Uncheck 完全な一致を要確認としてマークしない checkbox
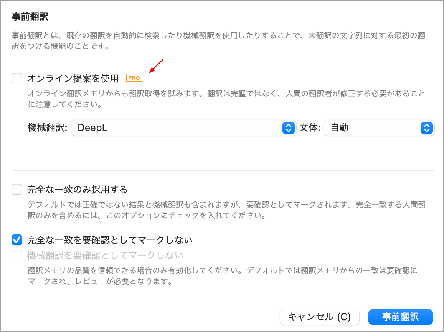The image size is (444, 332). coord(17,240)
